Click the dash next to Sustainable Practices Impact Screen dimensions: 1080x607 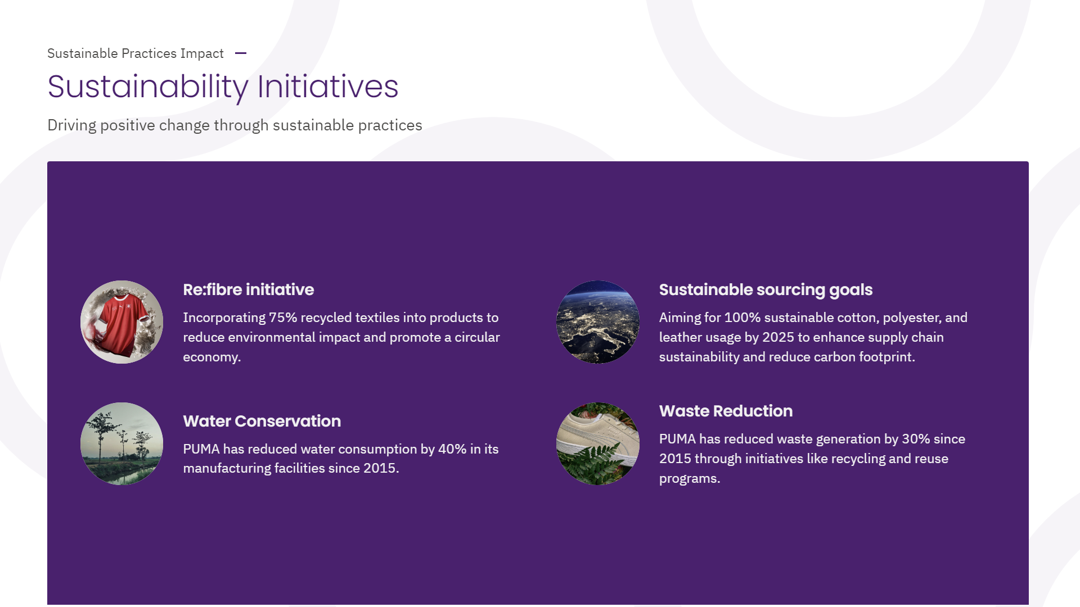(x=241, y=53)
